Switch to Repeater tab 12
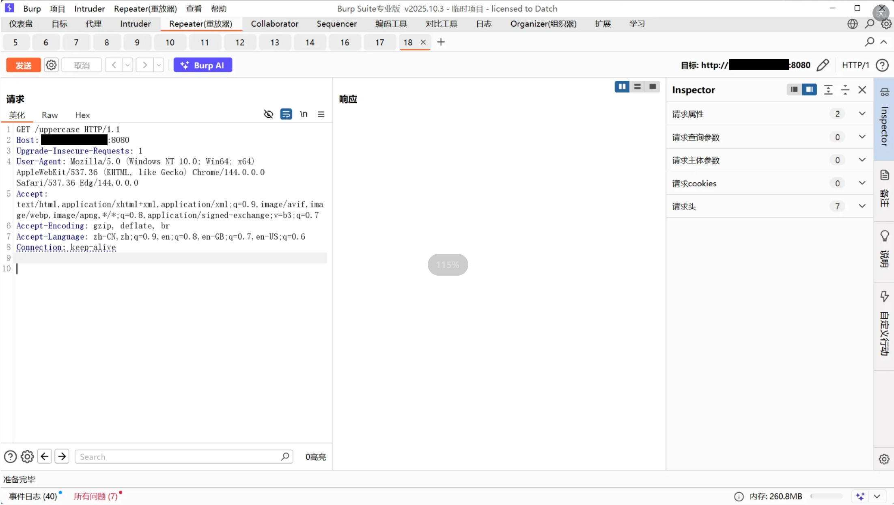 click(x=240, y=42)
